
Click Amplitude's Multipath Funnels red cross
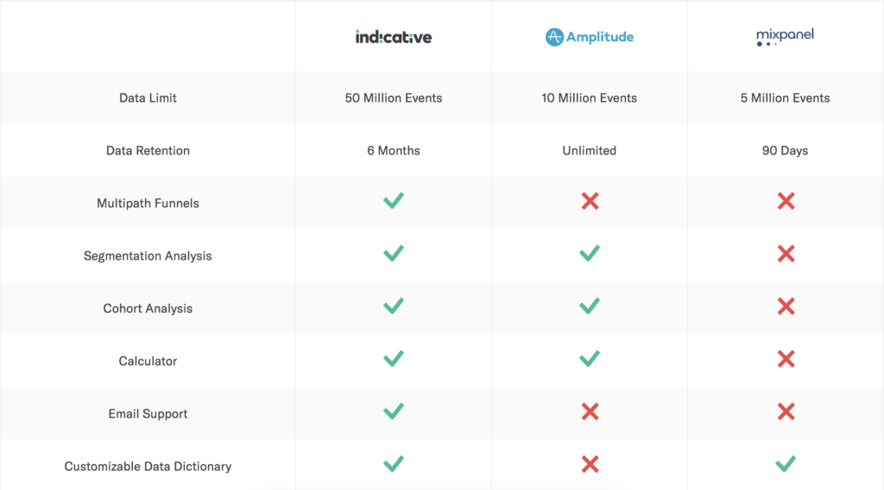click(x=590, y=201)
